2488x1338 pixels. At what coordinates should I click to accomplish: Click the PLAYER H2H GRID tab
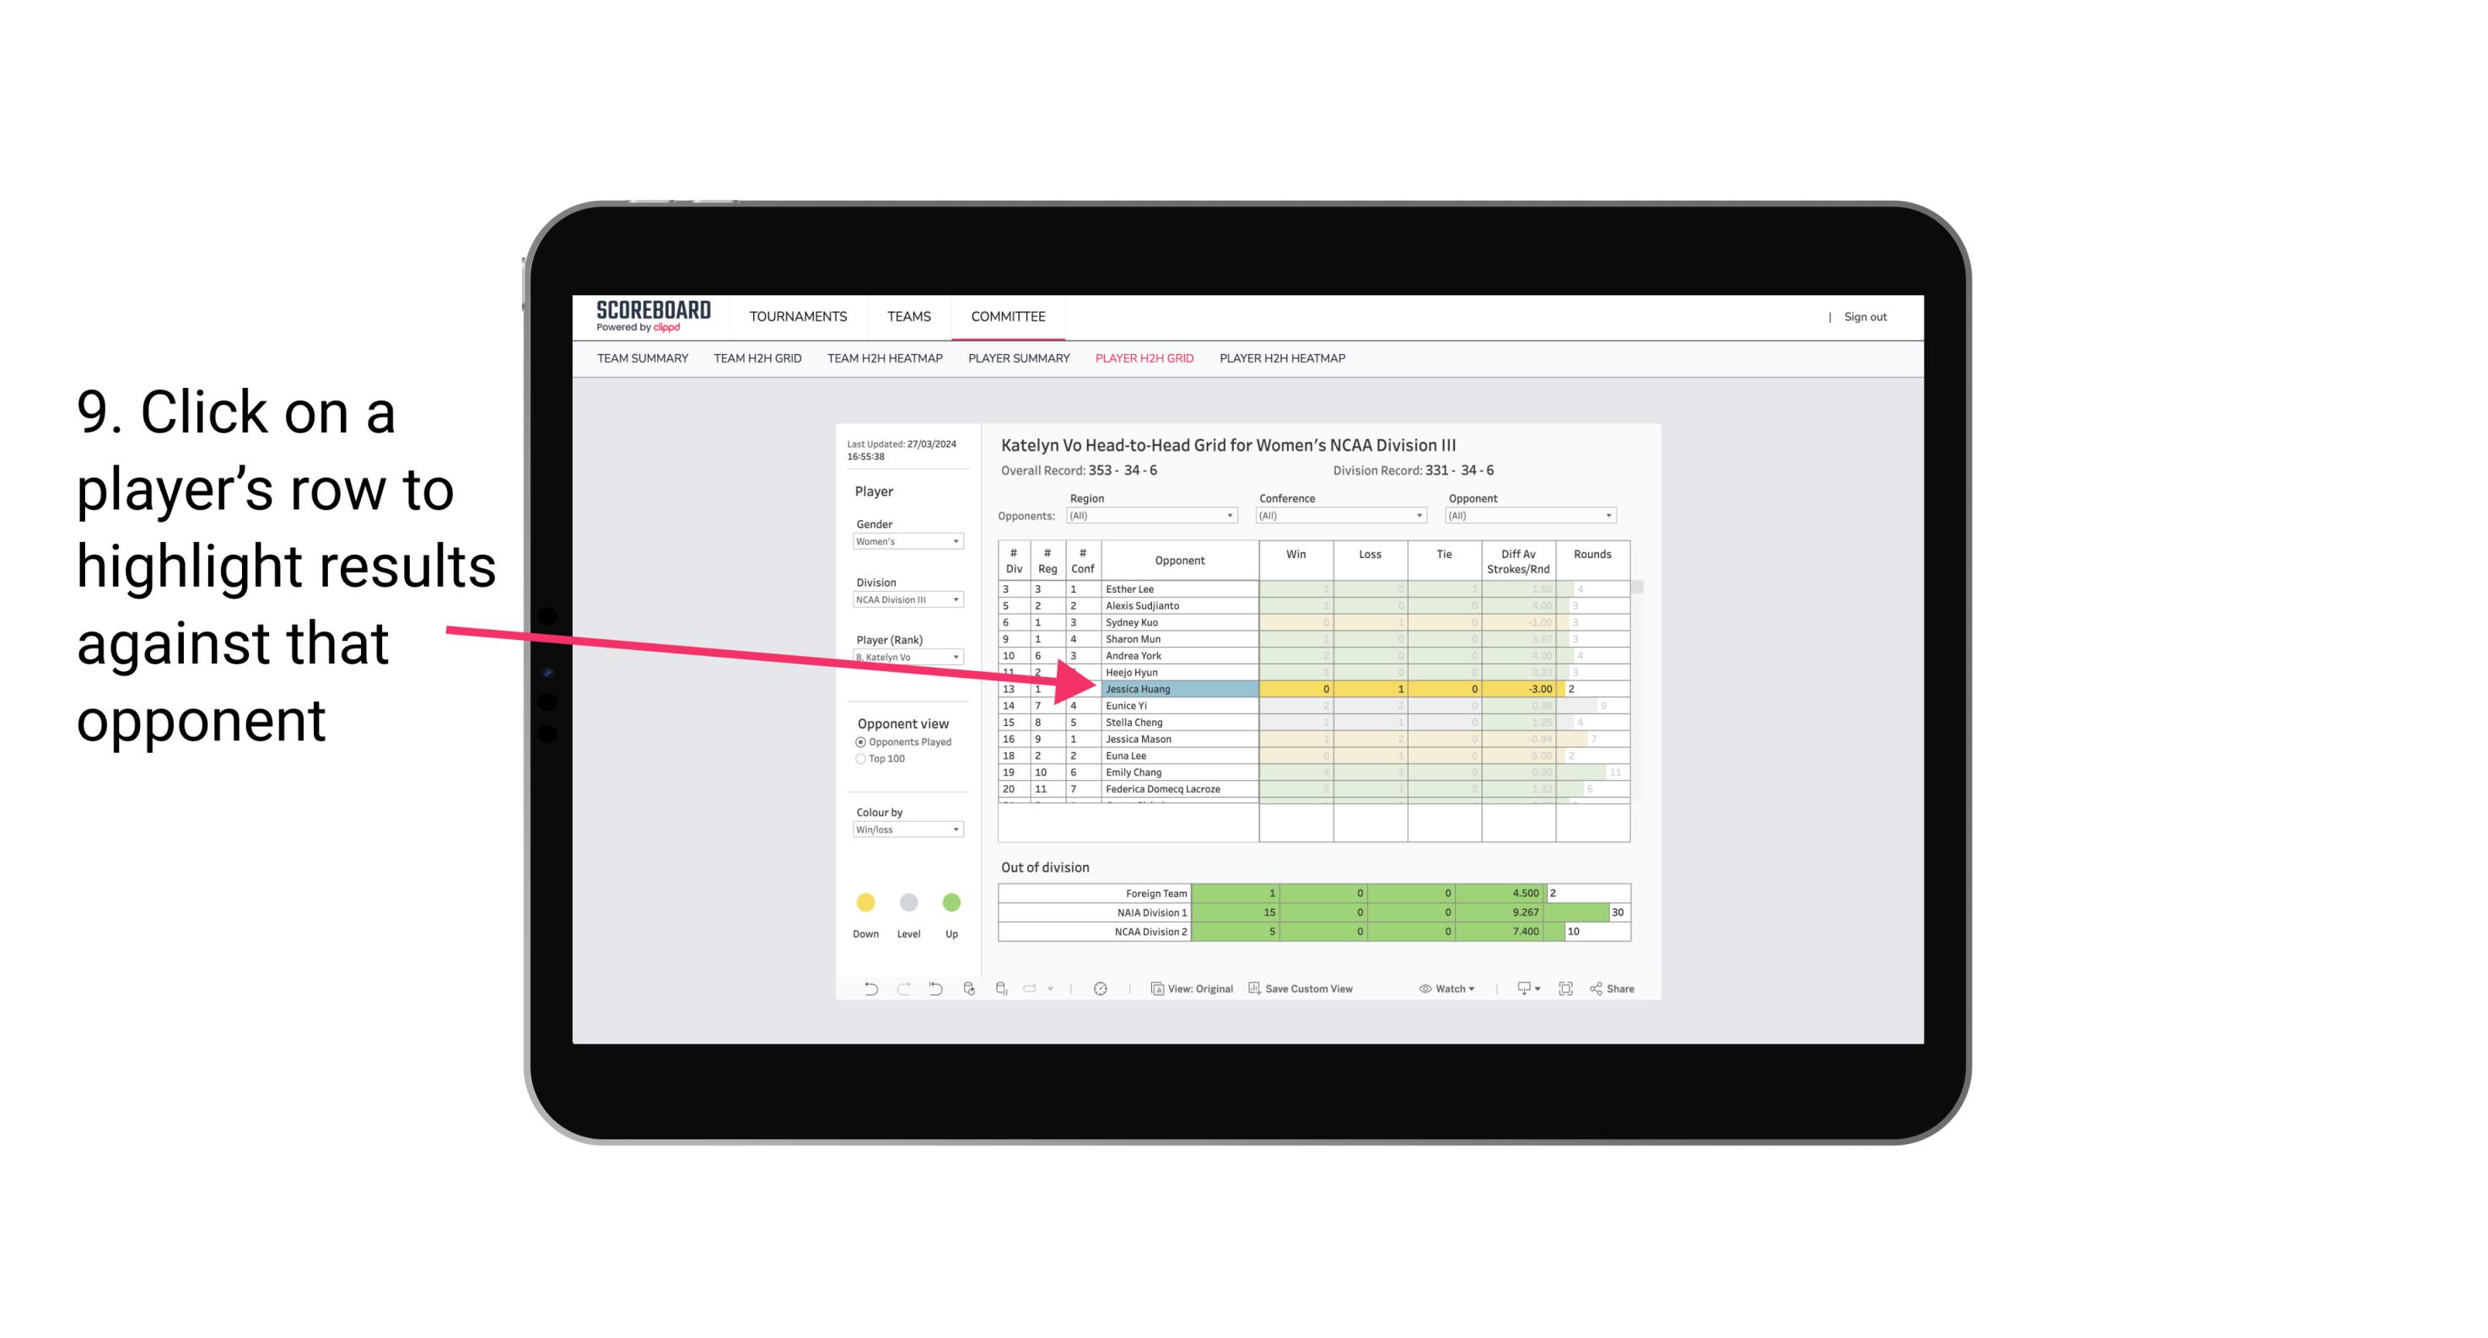point(1145,359)
